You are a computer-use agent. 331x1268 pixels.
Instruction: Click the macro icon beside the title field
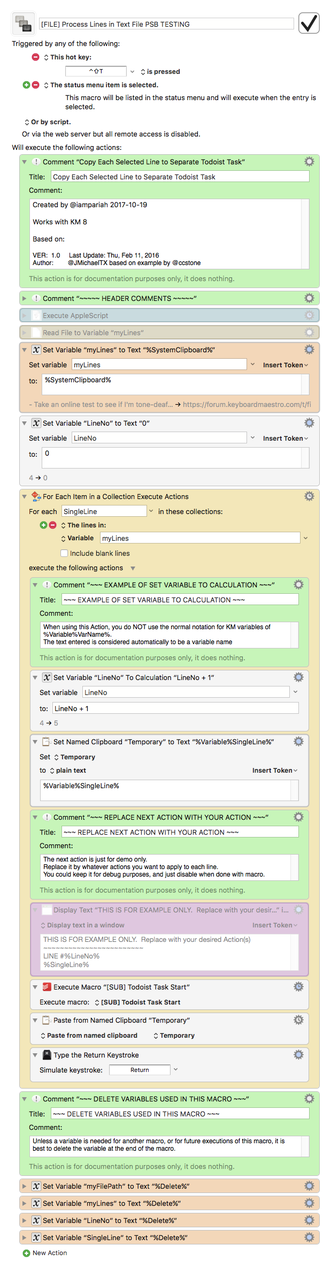pyautogui.click(x=23, y=24)
